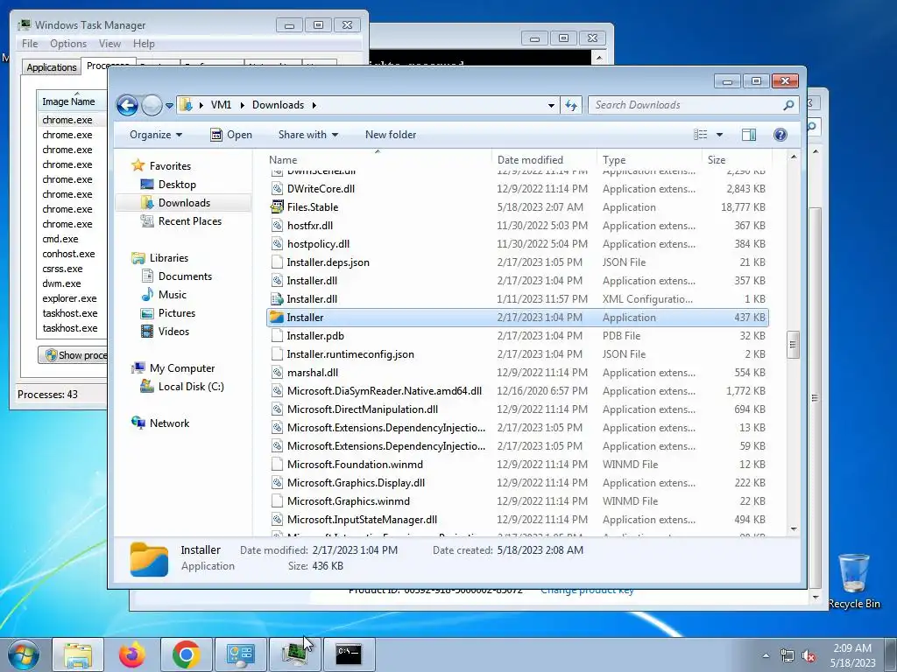Click the search magnifier icon

[788, 105]
